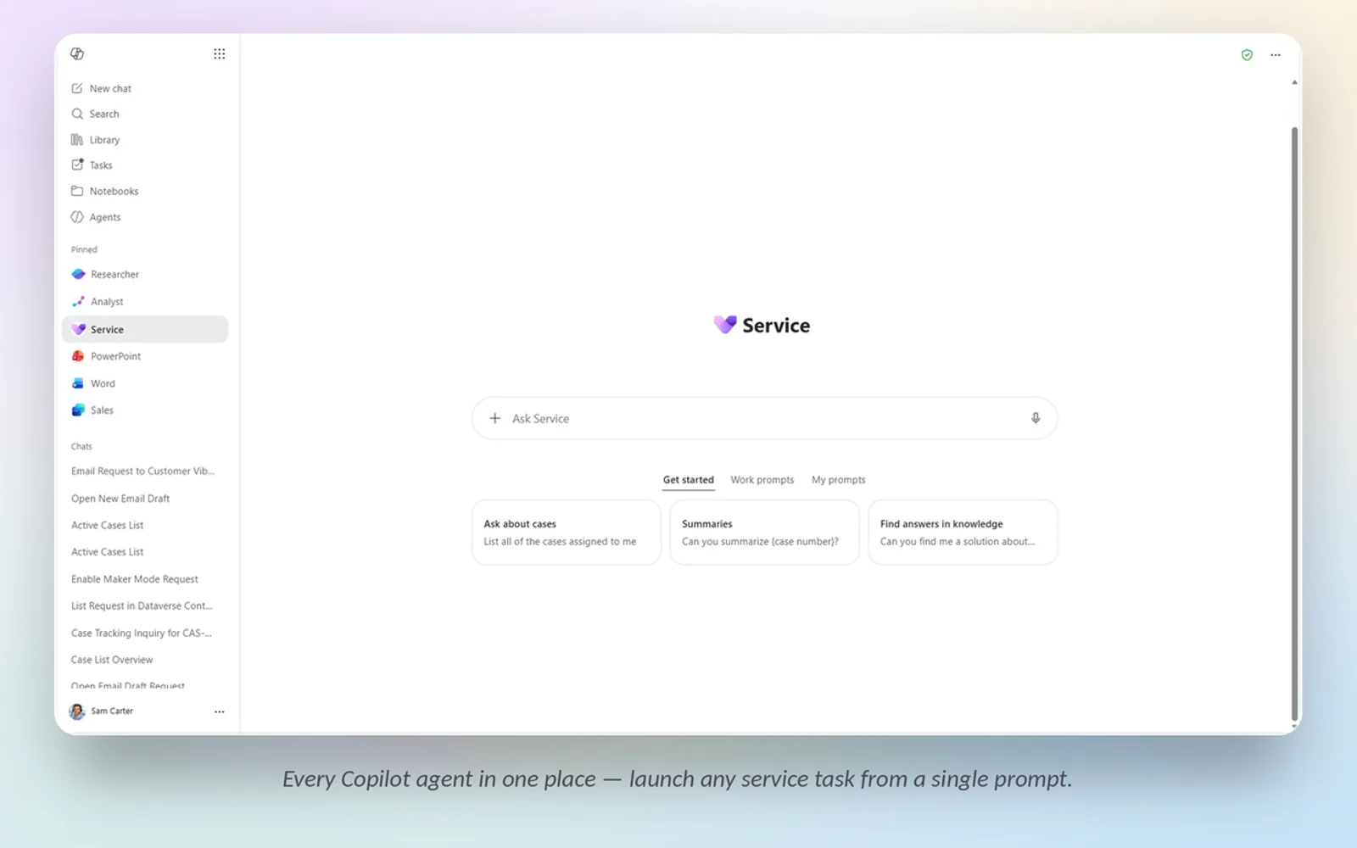Image resolution: width=1357 pixels, height=848 pixels.
Task: Click the Sales agent icon
Action: coord(78,410)
